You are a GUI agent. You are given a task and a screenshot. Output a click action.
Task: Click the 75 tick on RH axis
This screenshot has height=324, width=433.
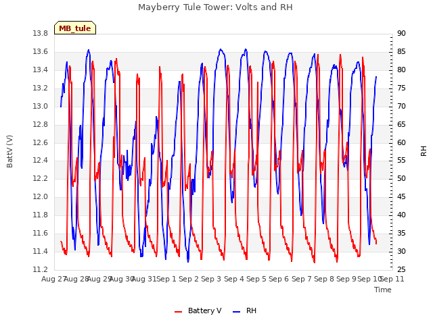(401, 88)
